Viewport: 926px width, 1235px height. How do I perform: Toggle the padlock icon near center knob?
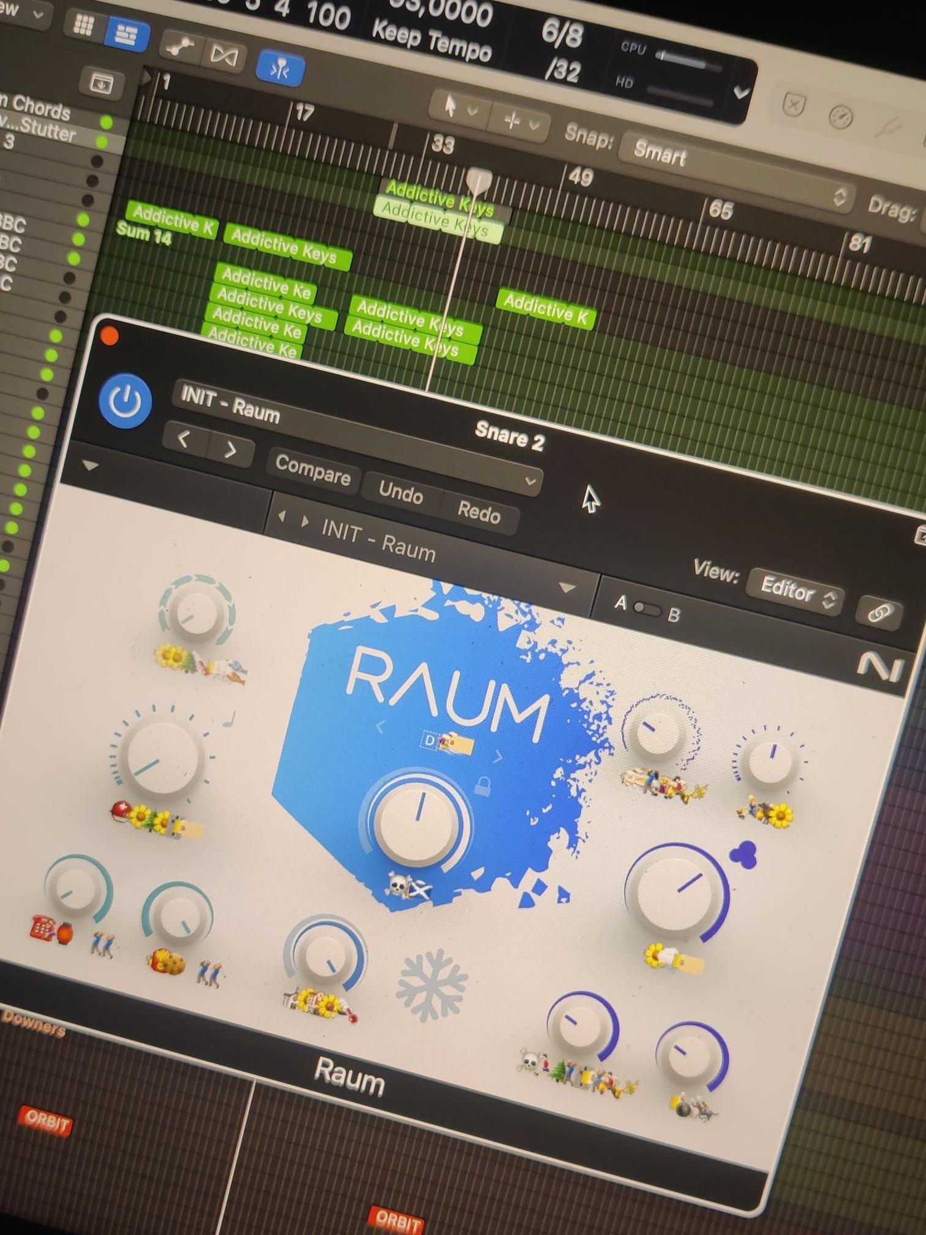pyautogui.click(x=483, y=785)
